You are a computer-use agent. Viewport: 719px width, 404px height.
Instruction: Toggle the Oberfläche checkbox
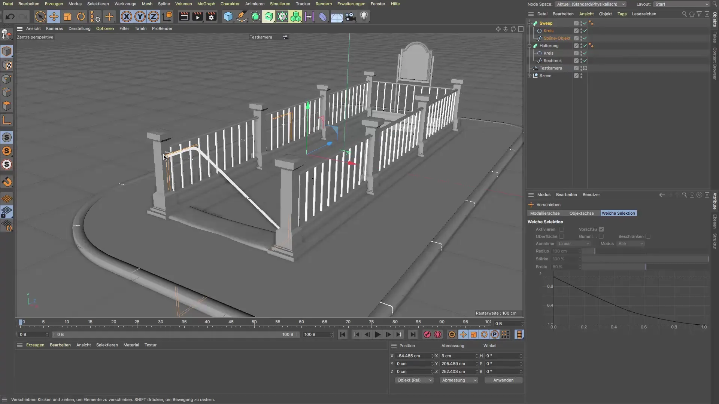coord(561,236)
